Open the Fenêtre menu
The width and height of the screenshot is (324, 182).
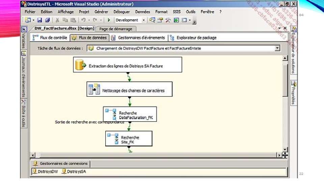207,12
